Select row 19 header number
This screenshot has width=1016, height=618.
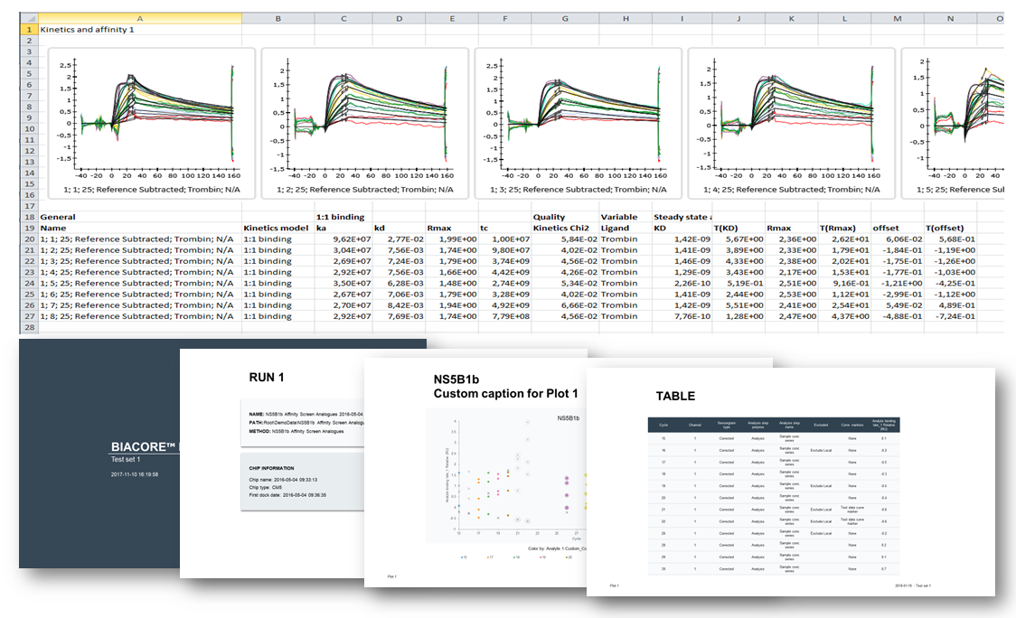point(29,229)
